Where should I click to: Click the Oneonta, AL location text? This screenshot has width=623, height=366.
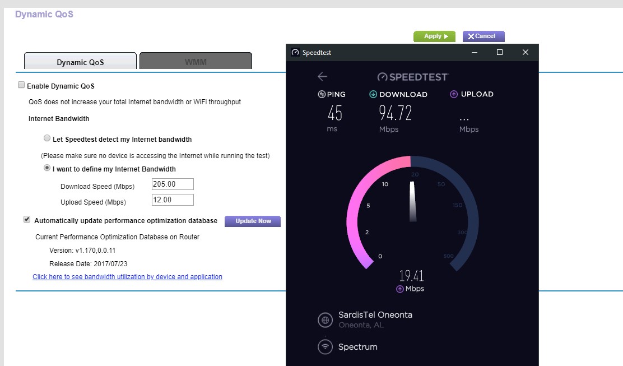point(361,325)
